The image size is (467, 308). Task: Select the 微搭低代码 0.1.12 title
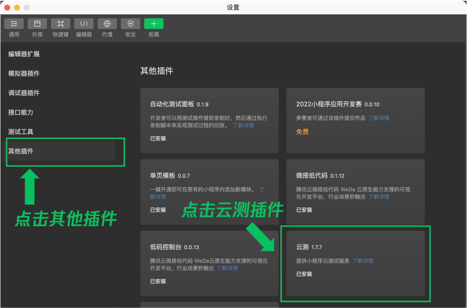coord(320,176)
